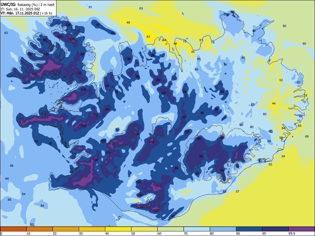This screenshot has height=236, width=315.
Task: Click the 0–10 dark orange legend swatch
Action: (14, 229)
